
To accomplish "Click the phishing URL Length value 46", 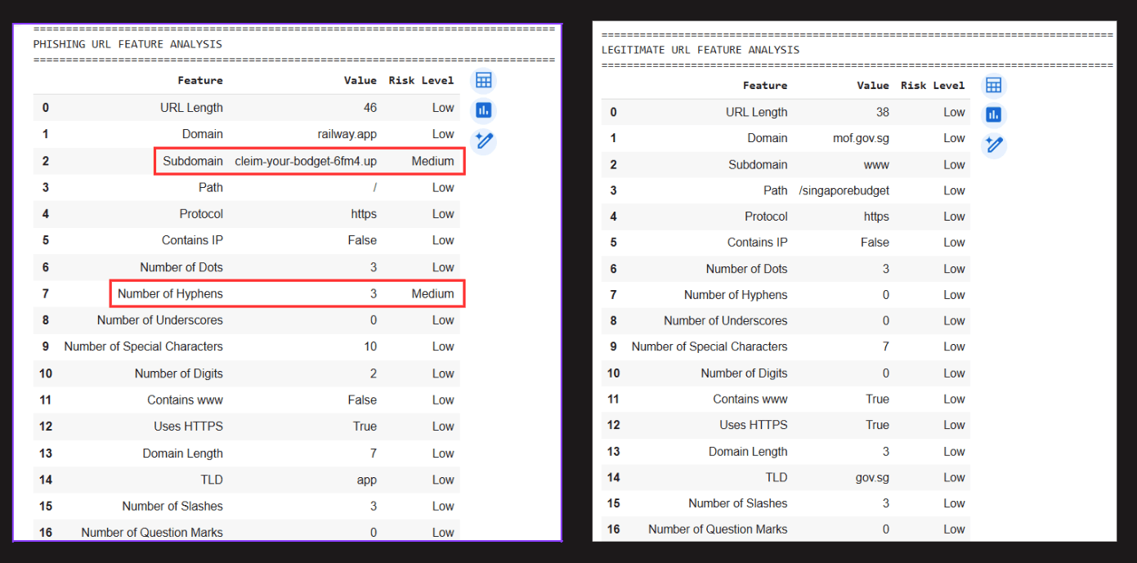I will (369, 108).
